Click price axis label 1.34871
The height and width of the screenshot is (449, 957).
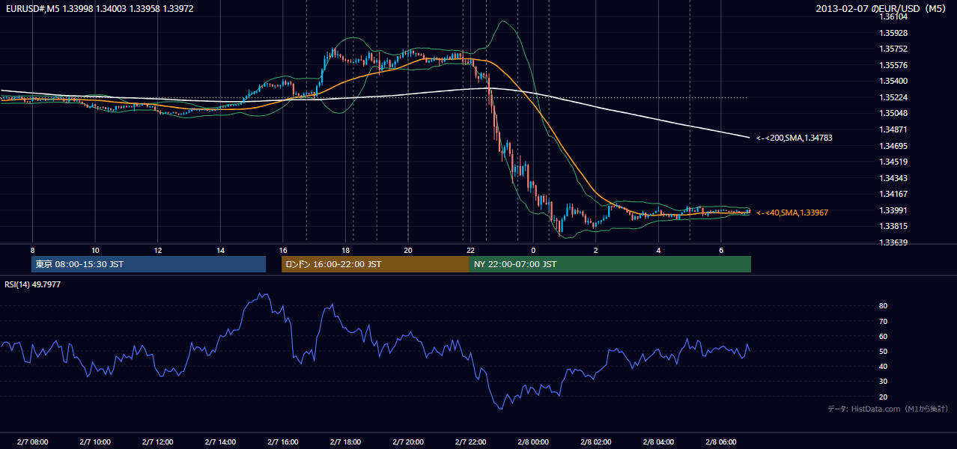click(x=893, y=129)
